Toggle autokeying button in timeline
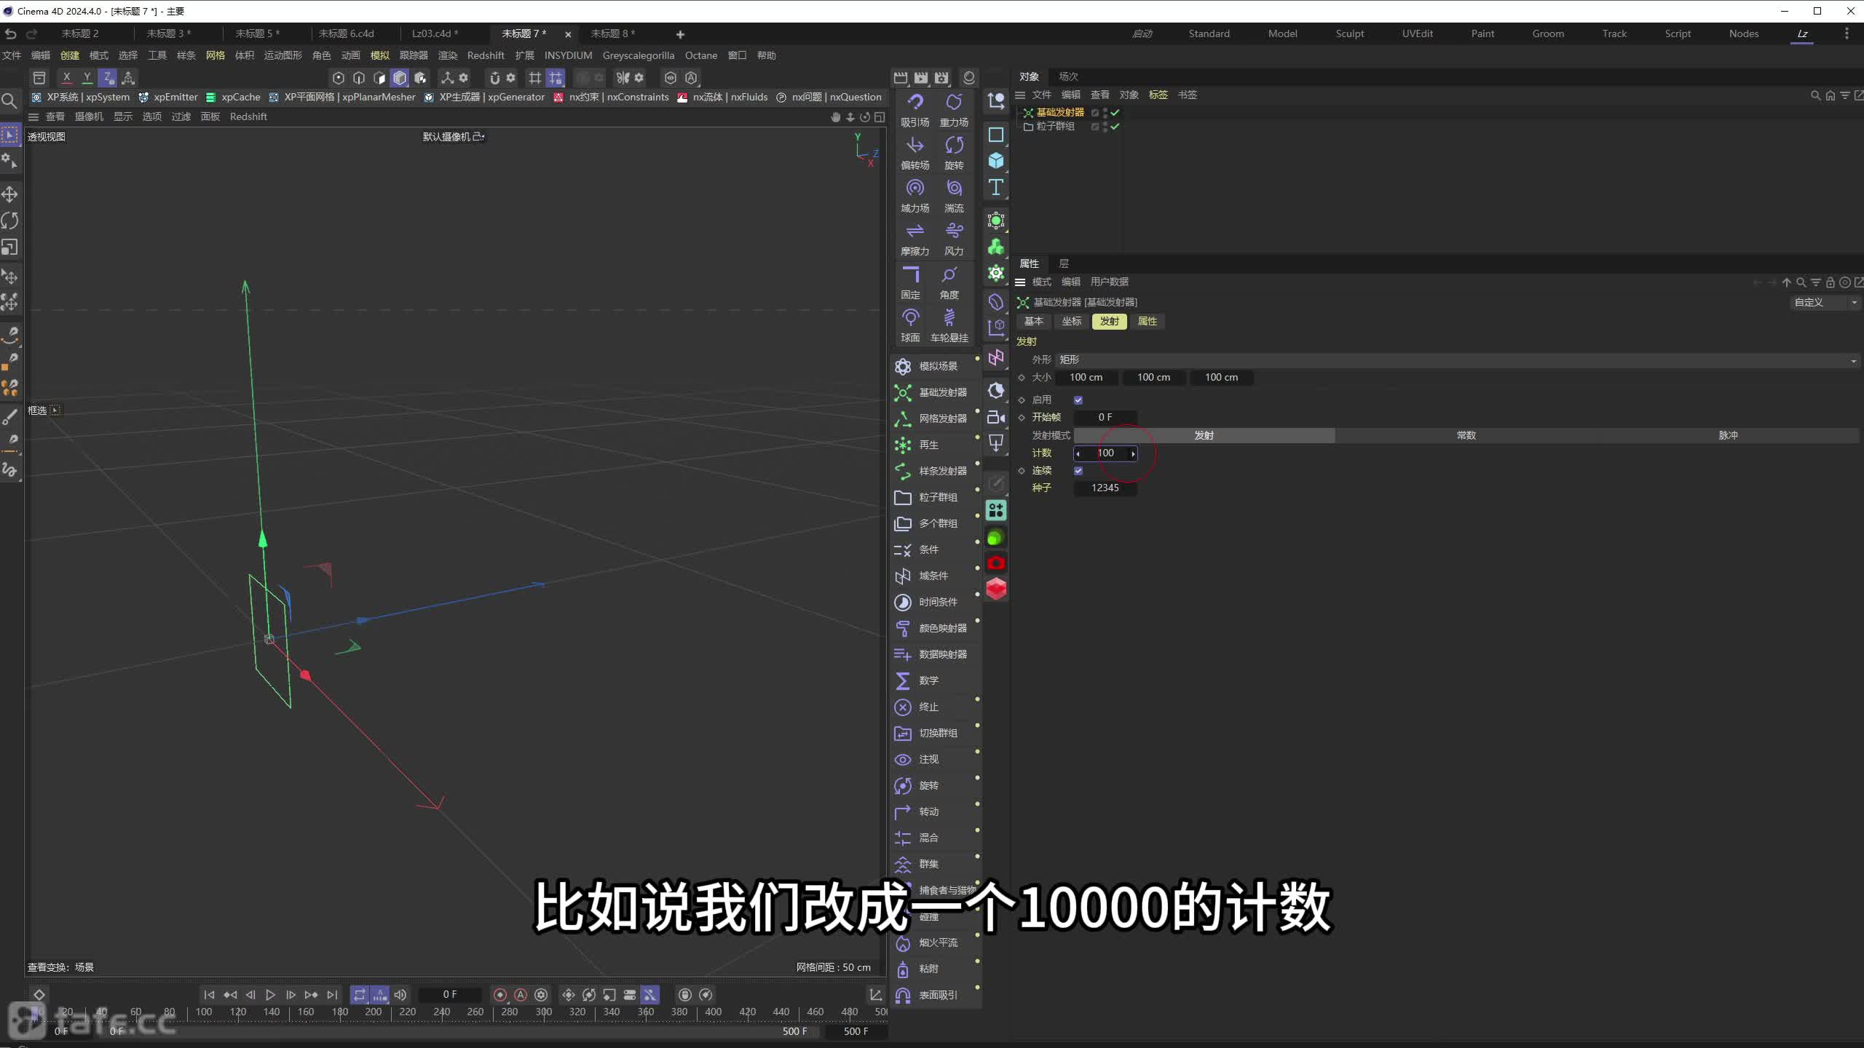The width and height of the screenshot is (1864, 1048). click(x=521, y=995)
